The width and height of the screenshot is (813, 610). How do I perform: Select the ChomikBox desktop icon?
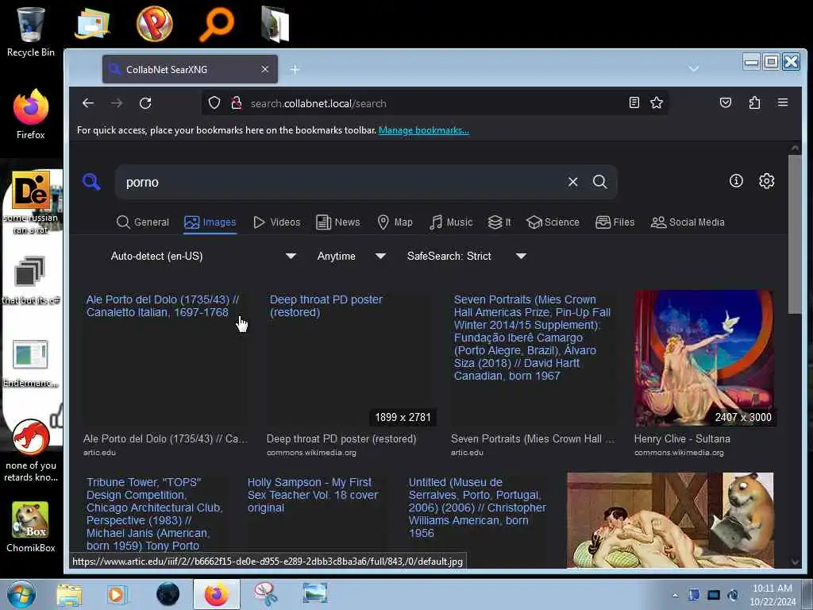(x=31, y=527)
